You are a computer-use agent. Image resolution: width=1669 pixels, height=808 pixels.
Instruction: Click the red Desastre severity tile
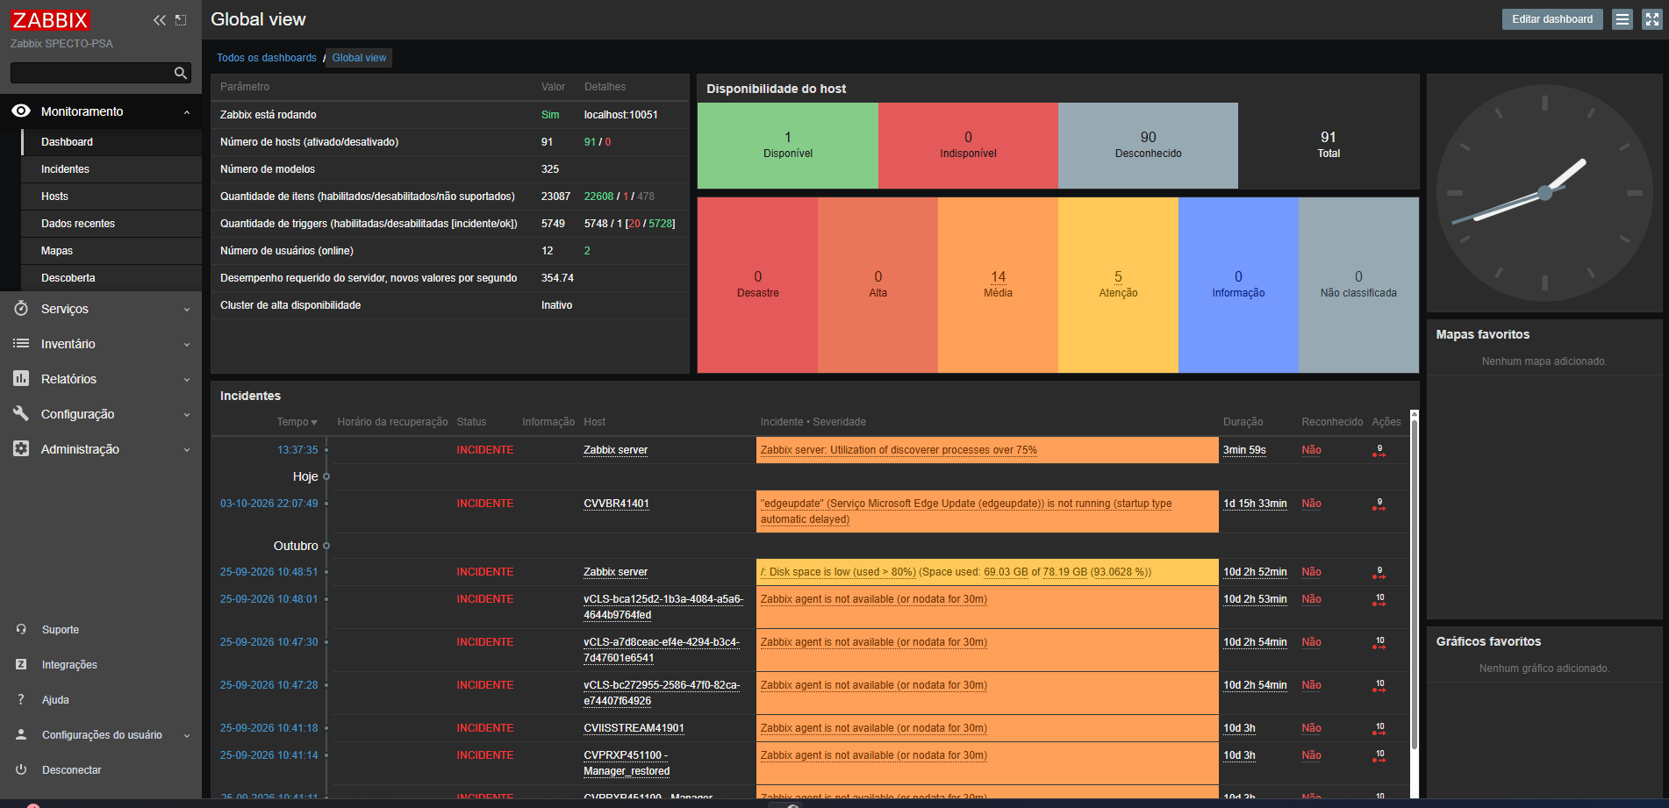[x=757, y=285]
